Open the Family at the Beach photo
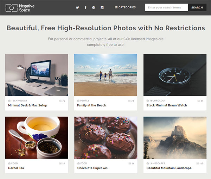Image resolution: width=211 pixels, height=179 pixels. tap(105, 75)
